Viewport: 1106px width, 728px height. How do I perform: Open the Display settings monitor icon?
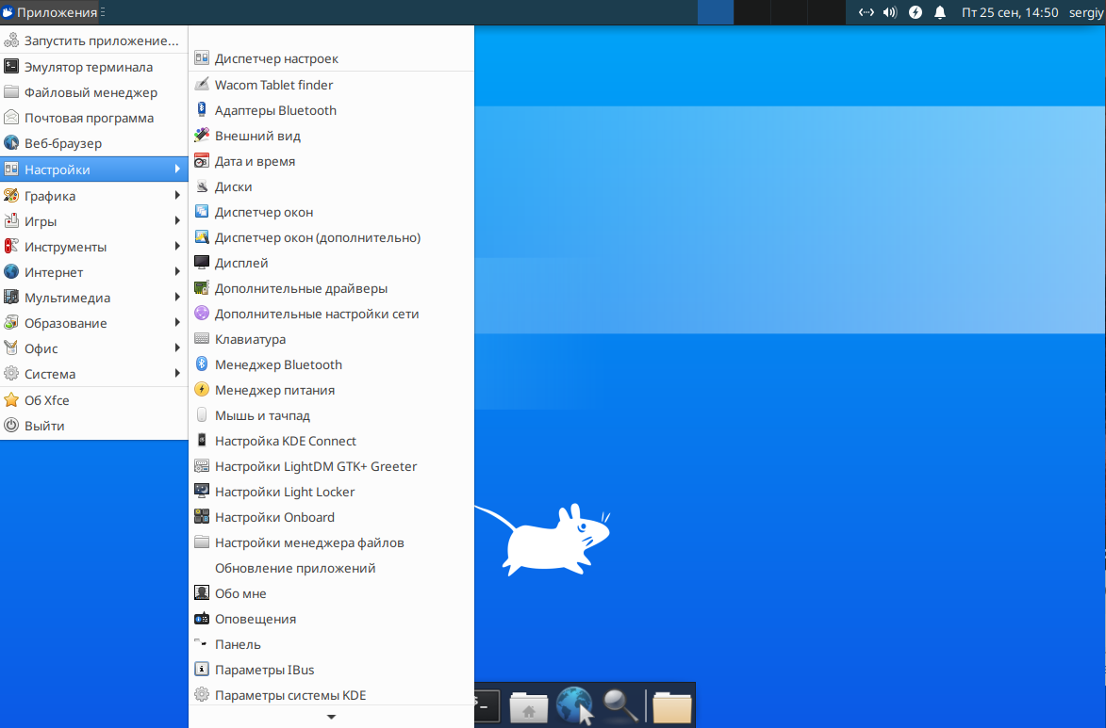click(202, 263)
